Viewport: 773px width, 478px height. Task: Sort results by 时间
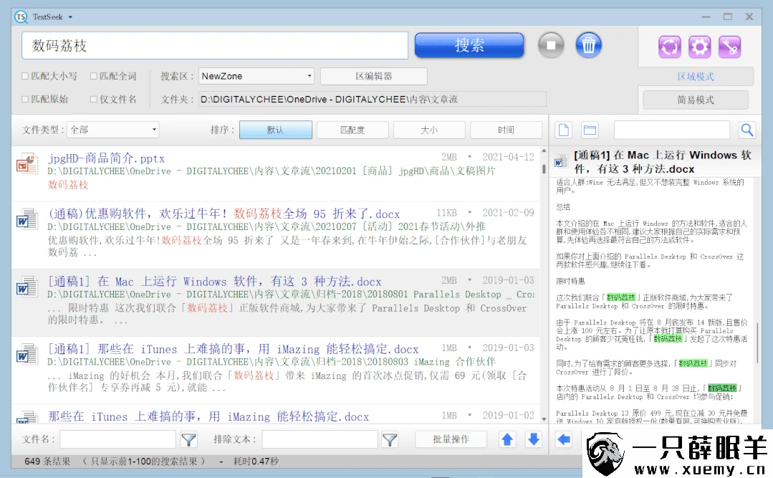tap(506, 130)
